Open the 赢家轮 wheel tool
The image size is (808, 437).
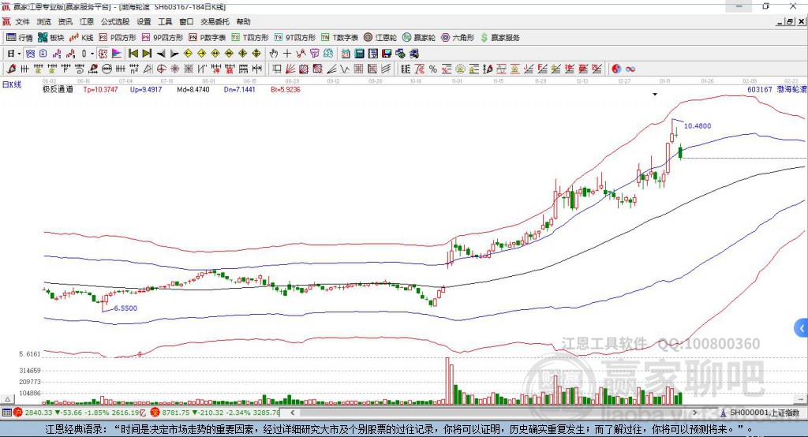[x=419, y=38]
